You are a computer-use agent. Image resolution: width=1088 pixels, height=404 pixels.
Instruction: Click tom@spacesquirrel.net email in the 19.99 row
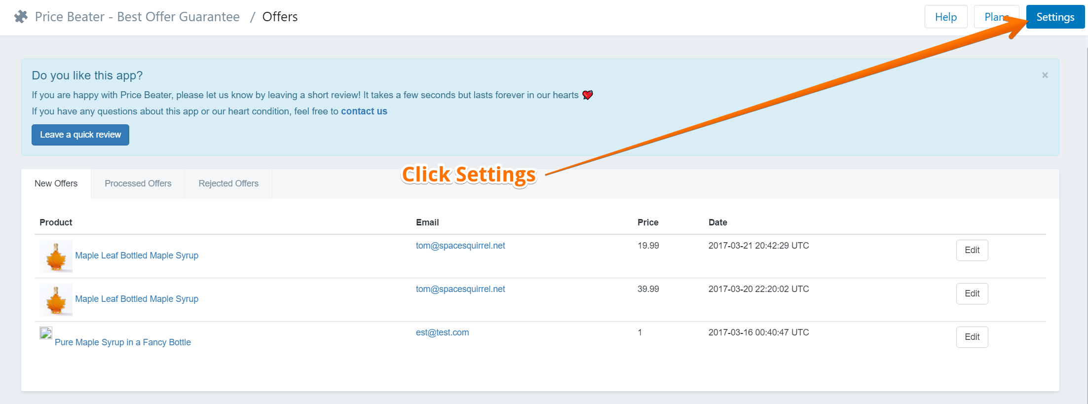click(x=460, y=246)
